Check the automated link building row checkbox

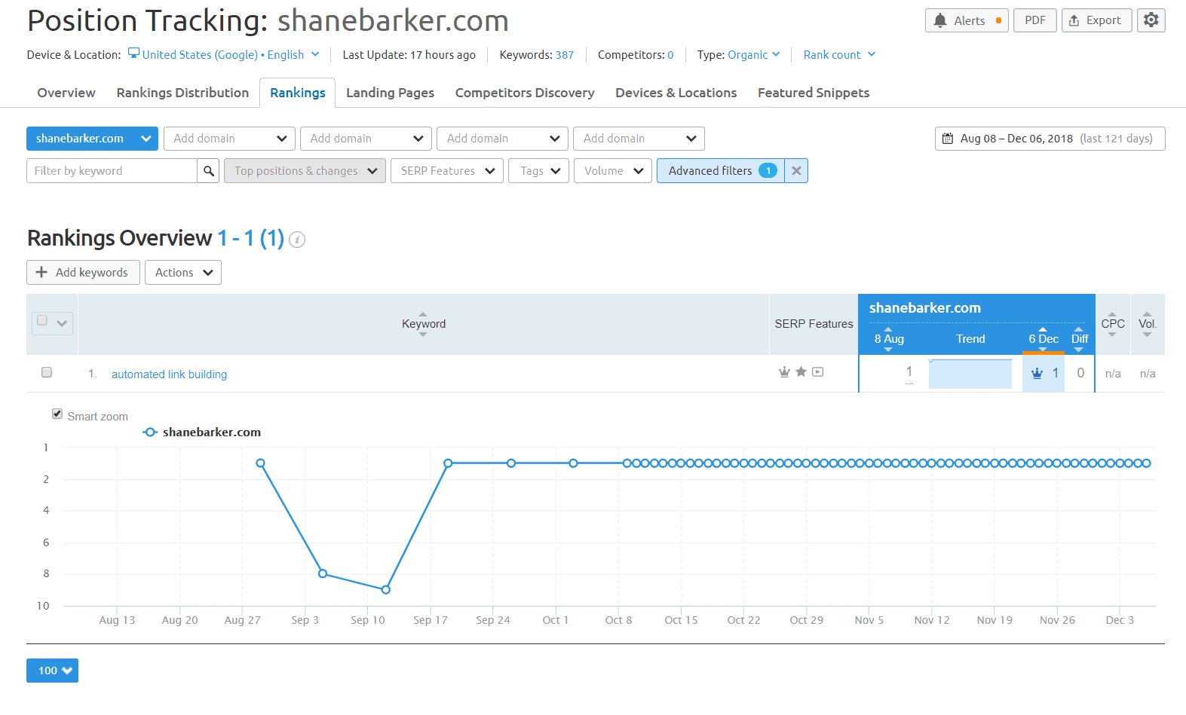47,372
